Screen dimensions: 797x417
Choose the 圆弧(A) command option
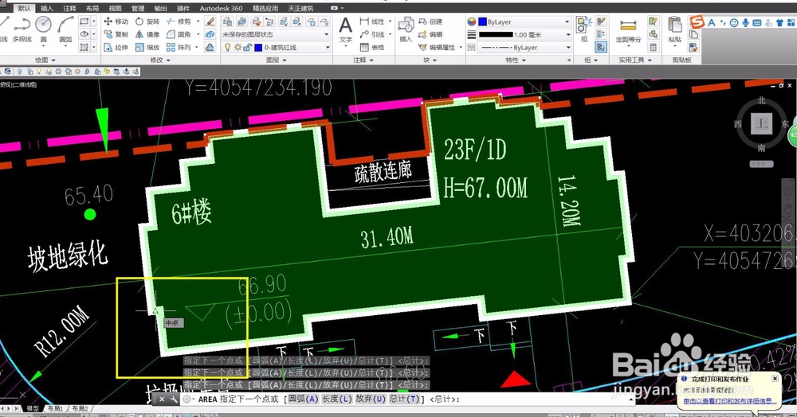click(x=304, y=399)
